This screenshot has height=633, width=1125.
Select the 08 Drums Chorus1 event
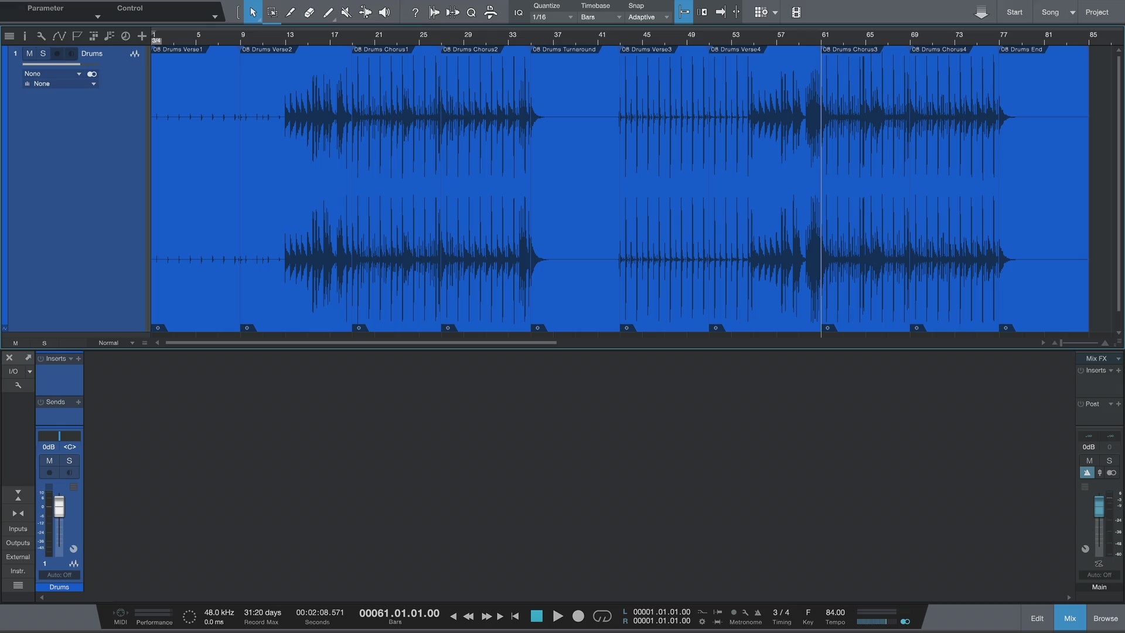point(396,188)
